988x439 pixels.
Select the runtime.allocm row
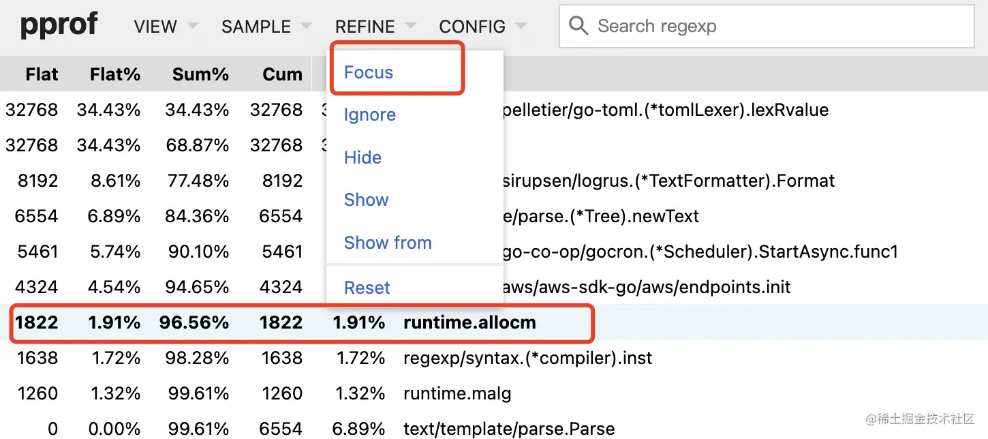point(469,322)
